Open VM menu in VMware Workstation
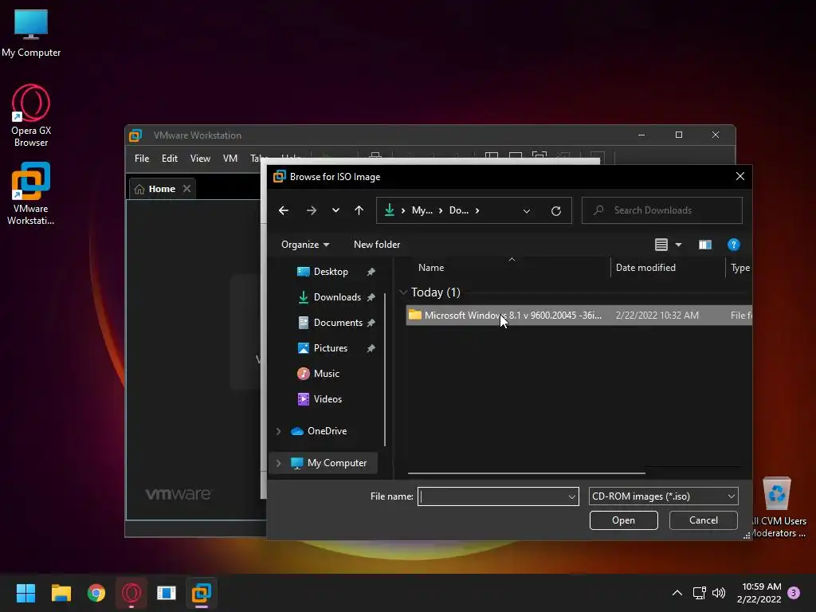 point(230,159)
